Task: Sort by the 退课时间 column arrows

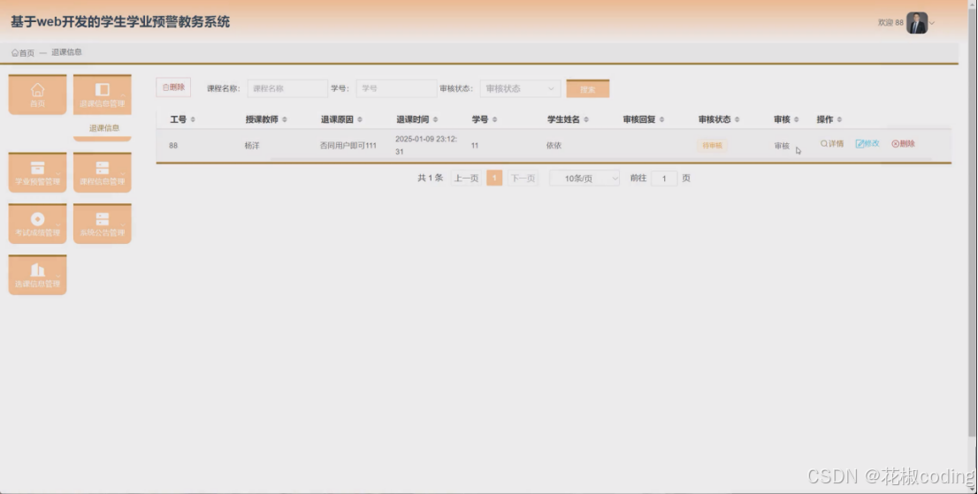Action: click(435, 119)
